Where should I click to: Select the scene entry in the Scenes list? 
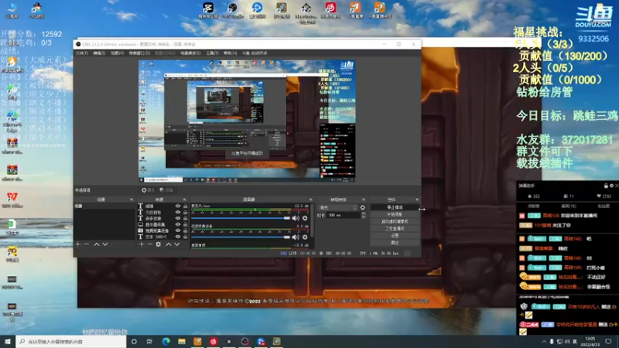click(104, 206)
